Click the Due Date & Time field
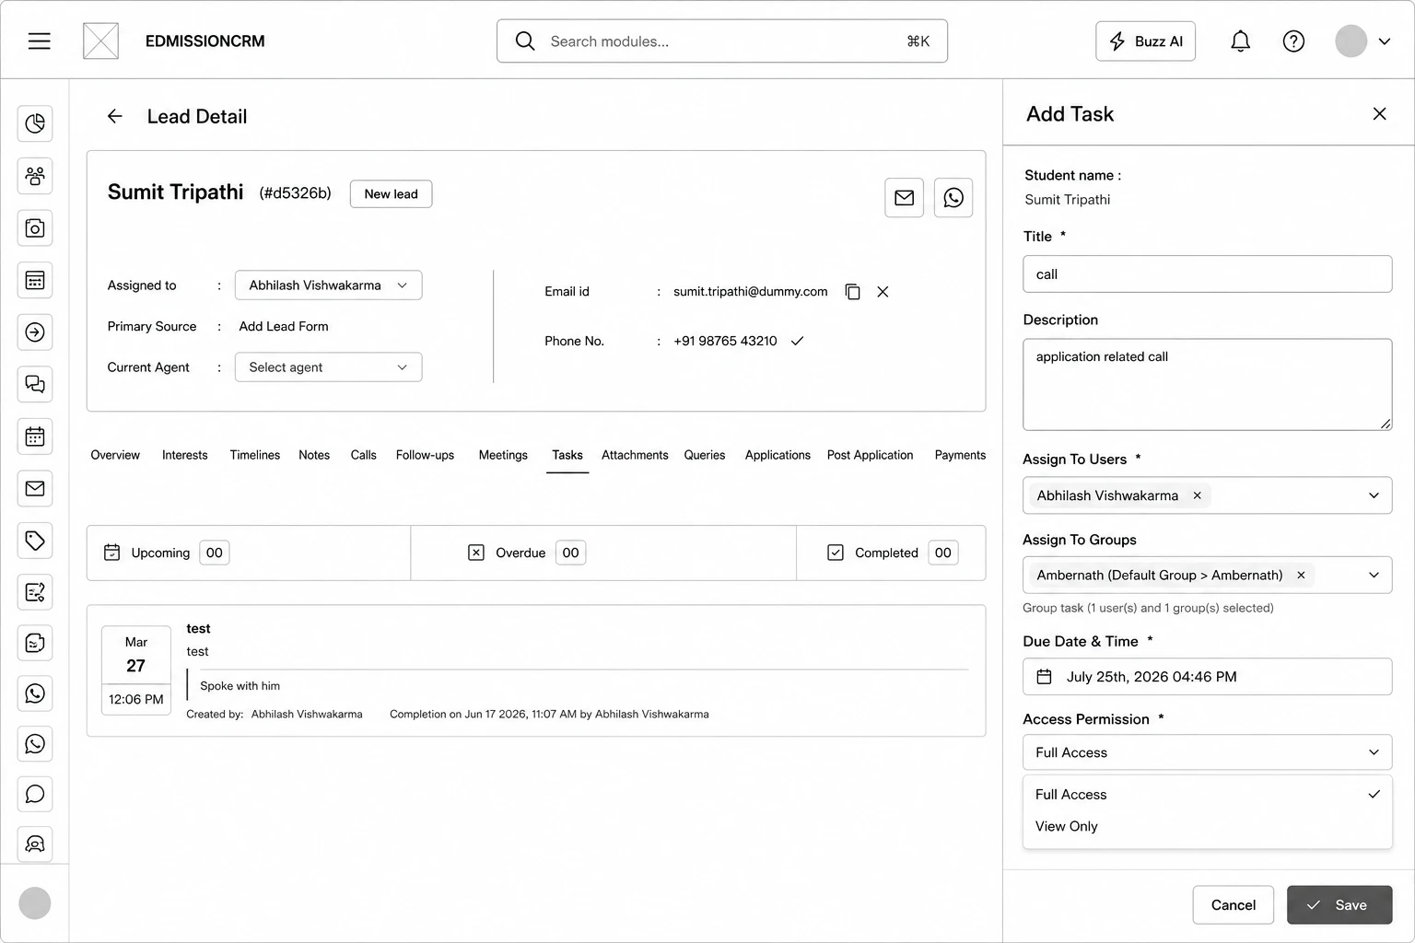The image size is (1415, 943). 1207,677
